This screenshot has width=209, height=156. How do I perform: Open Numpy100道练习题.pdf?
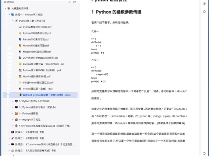pyautogui.click(x=36, y=45)
